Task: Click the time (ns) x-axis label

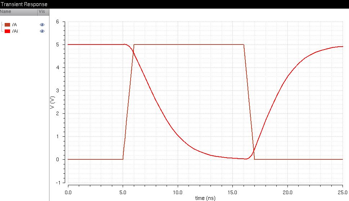Action: click(205, 198)
